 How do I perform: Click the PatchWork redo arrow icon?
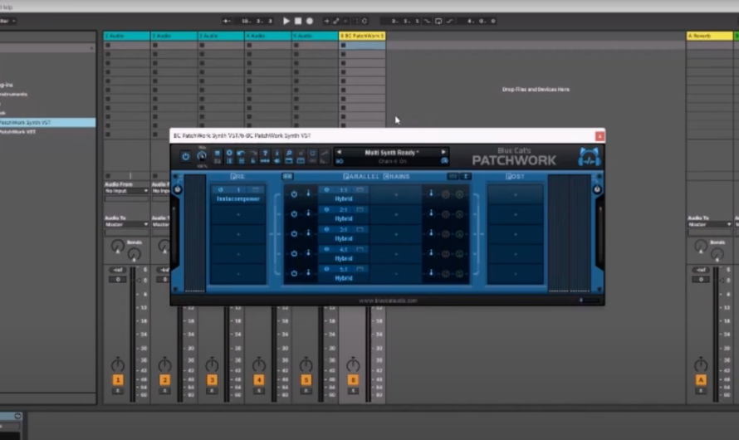pyautogui.click(x=253, y=153)
